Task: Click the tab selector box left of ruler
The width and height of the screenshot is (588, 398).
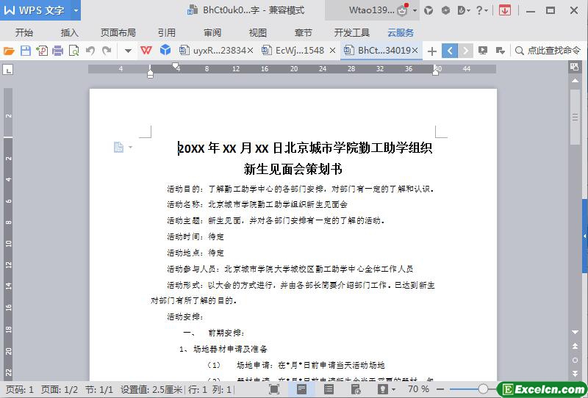Action: (x=8, y=69)
